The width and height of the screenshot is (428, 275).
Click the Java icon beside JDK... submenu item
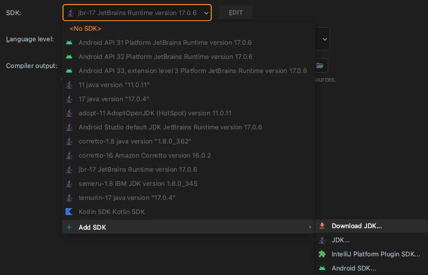pos(322,240)
